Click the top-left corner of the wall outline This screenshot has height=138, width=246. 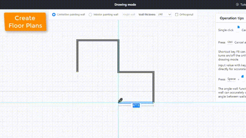(77, 40)
